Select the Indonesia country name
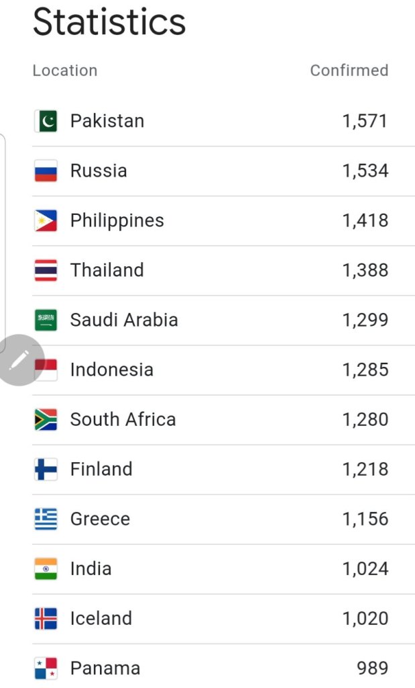 [x=111, y=370]
